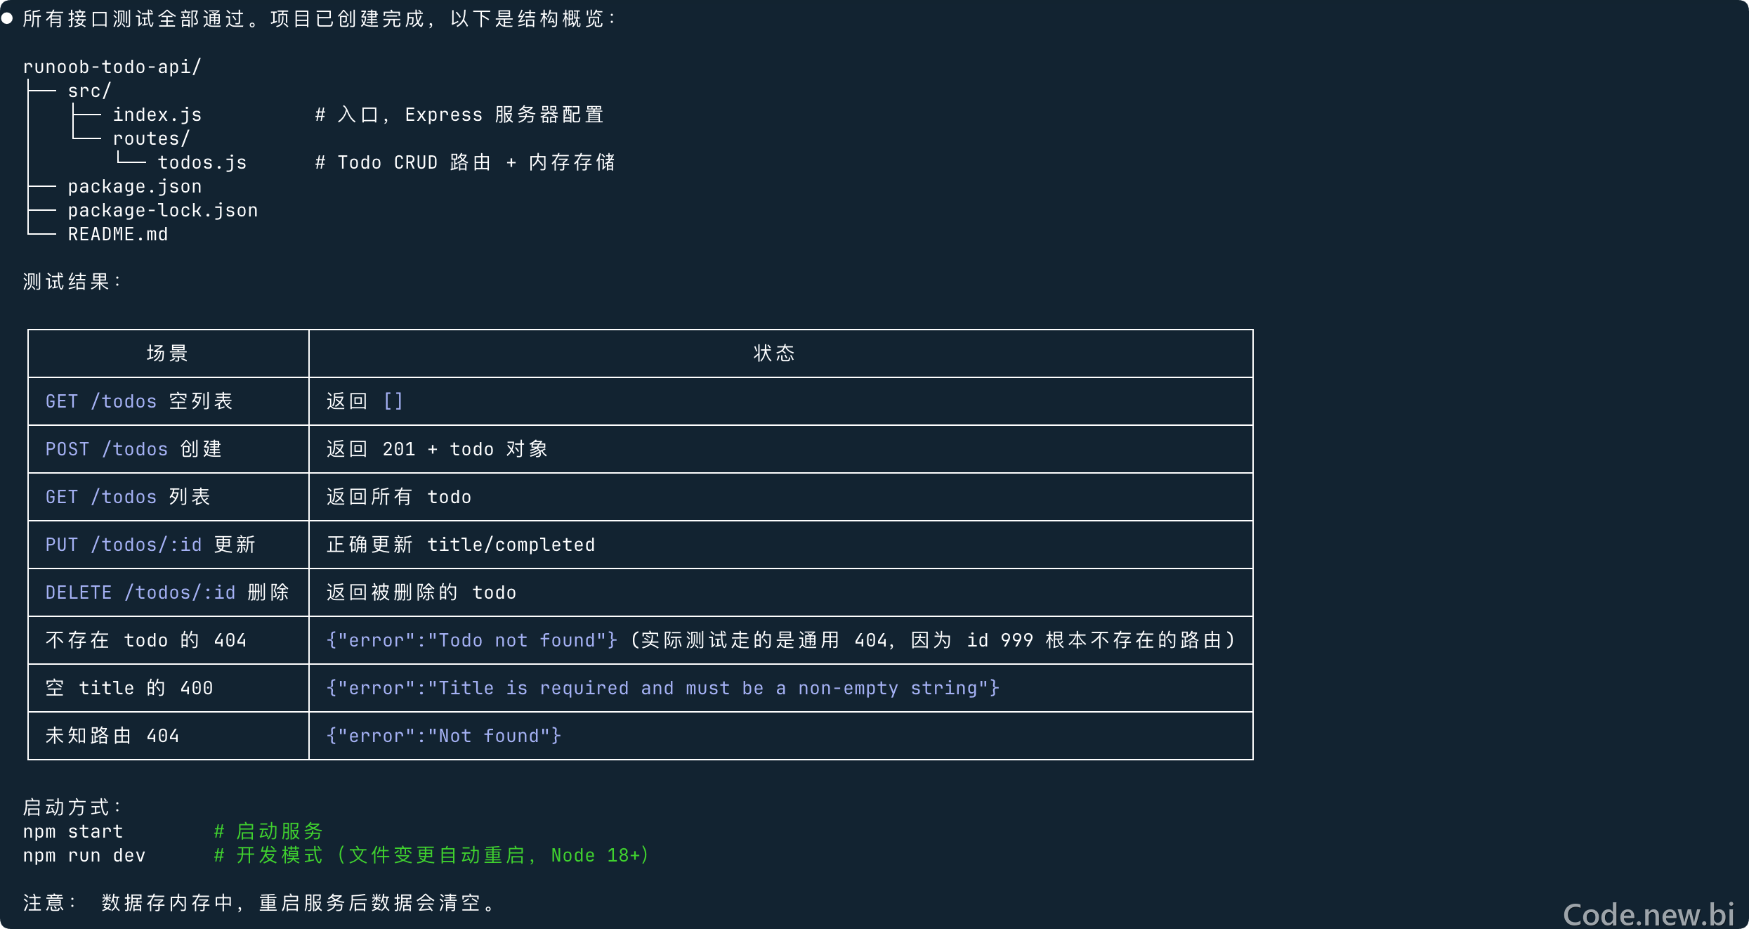This screenshot has width=1749, height=929.
Task: Click the Code.new.bi watermark
Action: coord(1648,914)
